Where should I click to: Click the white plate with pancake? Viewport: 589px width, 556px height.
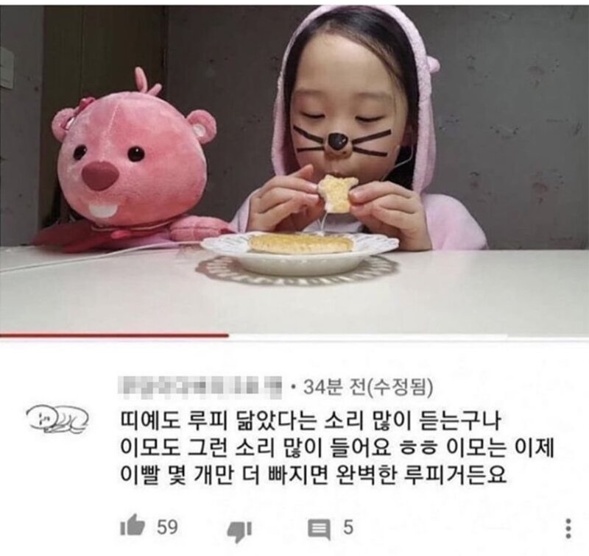pyautogui.click(x=299, y=253)
